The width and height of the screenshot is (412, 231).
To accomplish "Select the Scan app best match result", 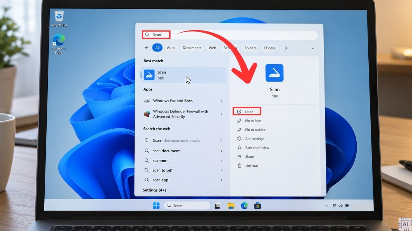I will (x=184, y=75).
